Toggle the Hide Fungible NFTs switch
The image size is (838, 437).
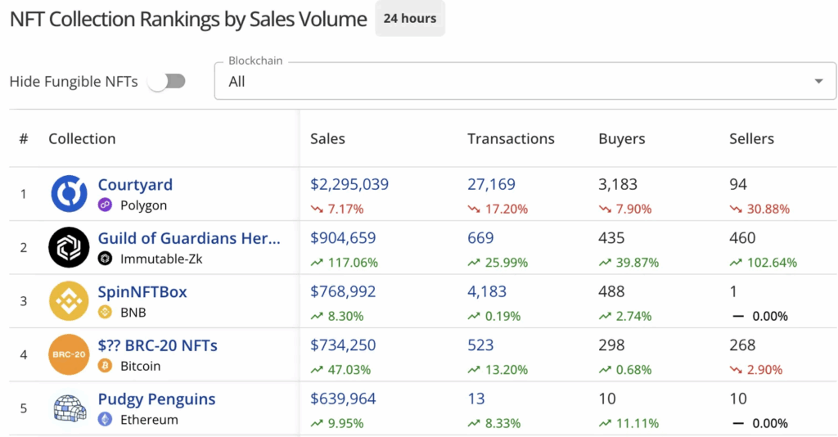pos(167,81)
